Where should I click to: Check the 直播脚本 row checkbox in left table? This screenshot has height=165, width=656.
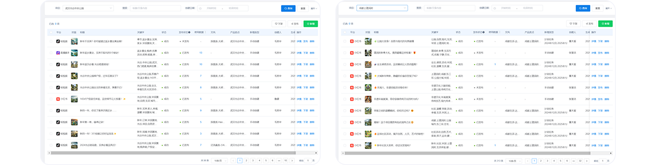tap(51, 53)
